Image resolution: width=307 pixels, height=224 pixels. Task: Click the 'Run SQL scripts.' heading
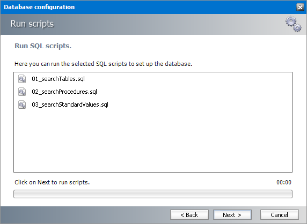point(43,46)
